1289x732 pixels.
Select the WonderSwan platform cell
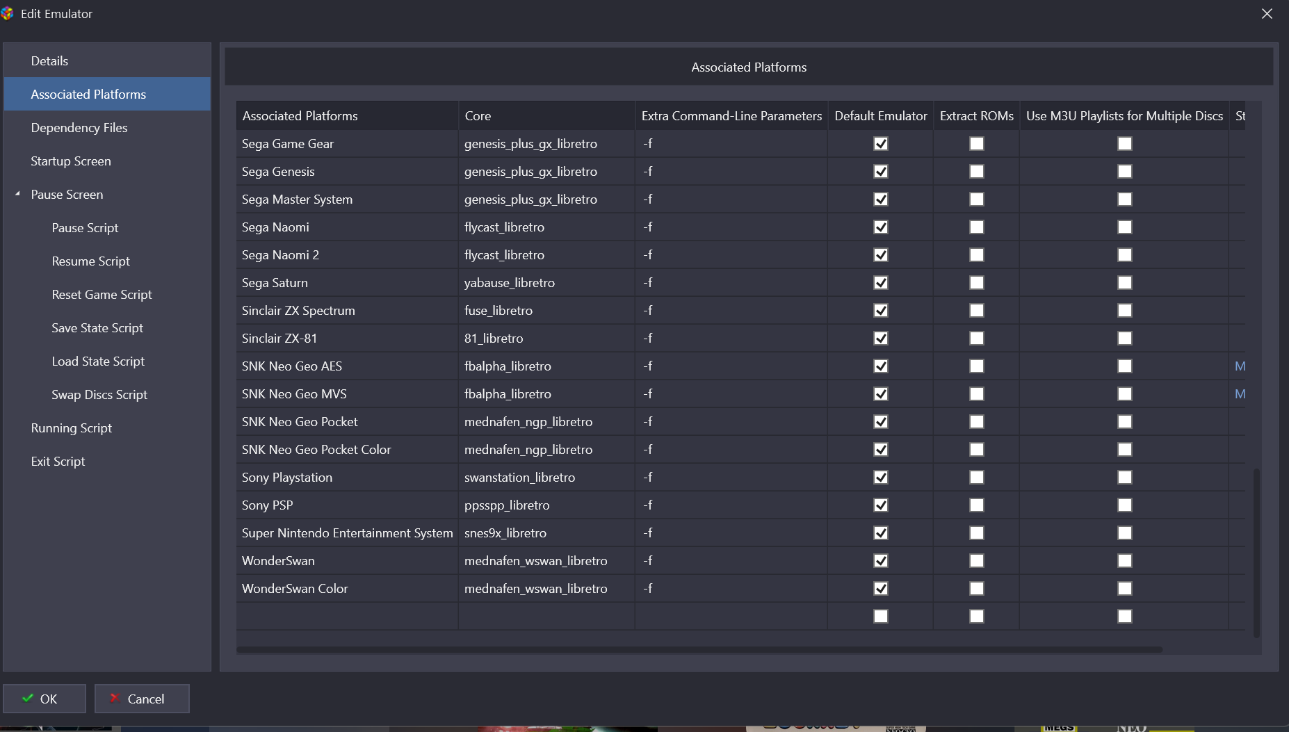pos(347,560)
